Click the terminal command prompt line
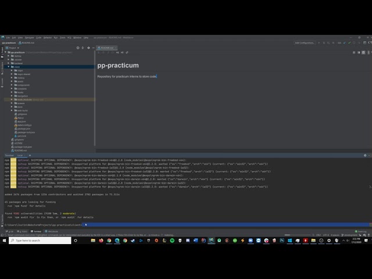 [x=186, y=225]
